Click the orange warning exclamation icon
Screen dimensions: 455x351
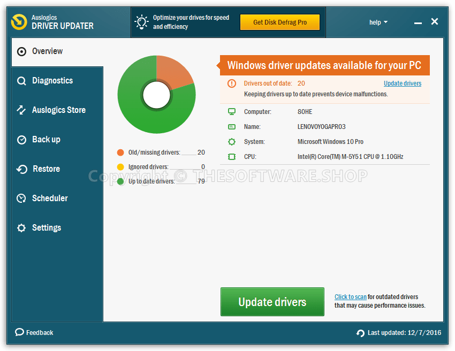pyautogui.click(x=232, y=83)
